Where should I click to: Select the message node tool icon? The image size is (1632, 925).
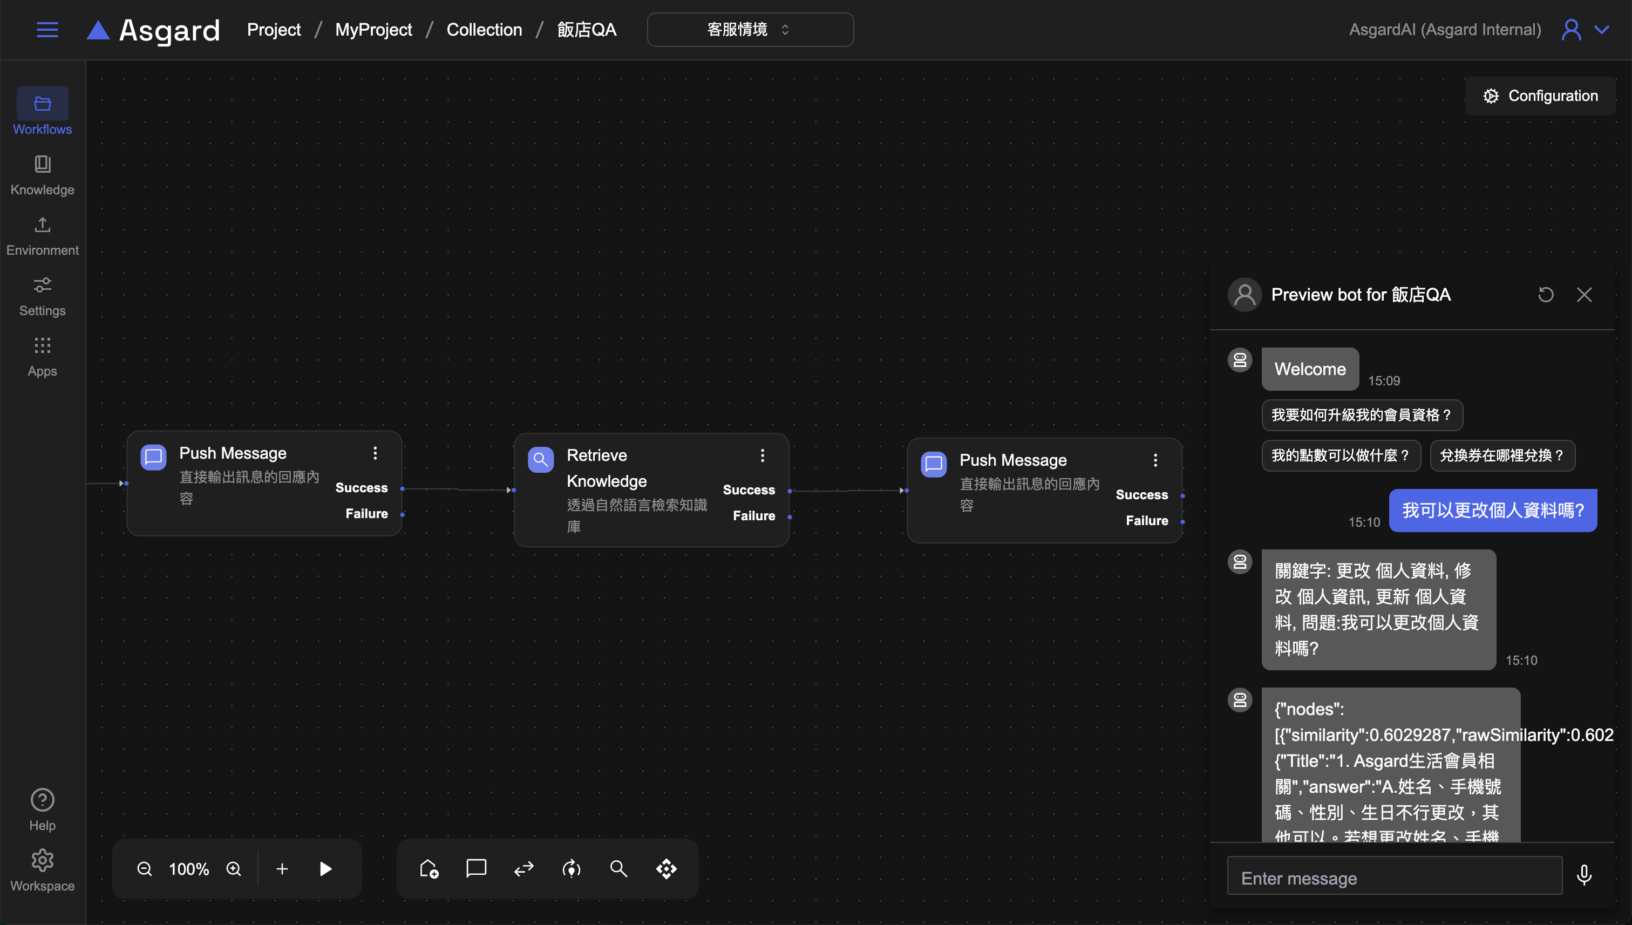pos(476,868)
